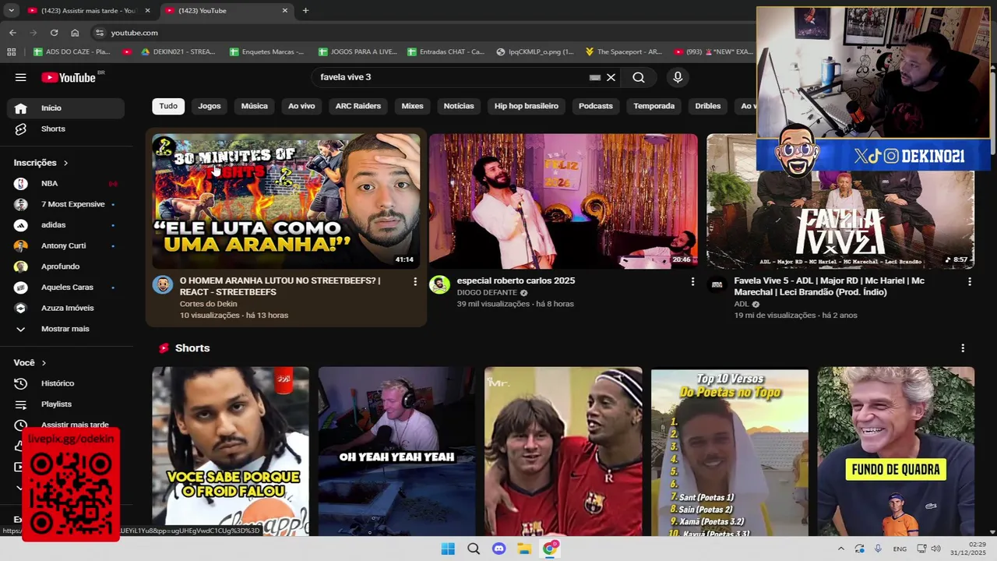Select the Podcasts filter chip
Viewport: 997px width, 561px height.
click(x=596, y=106)
